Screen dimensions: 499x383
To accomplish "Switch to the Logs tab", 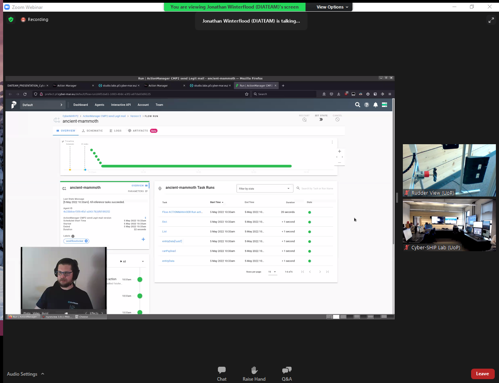I will click(x=116, y=131).
